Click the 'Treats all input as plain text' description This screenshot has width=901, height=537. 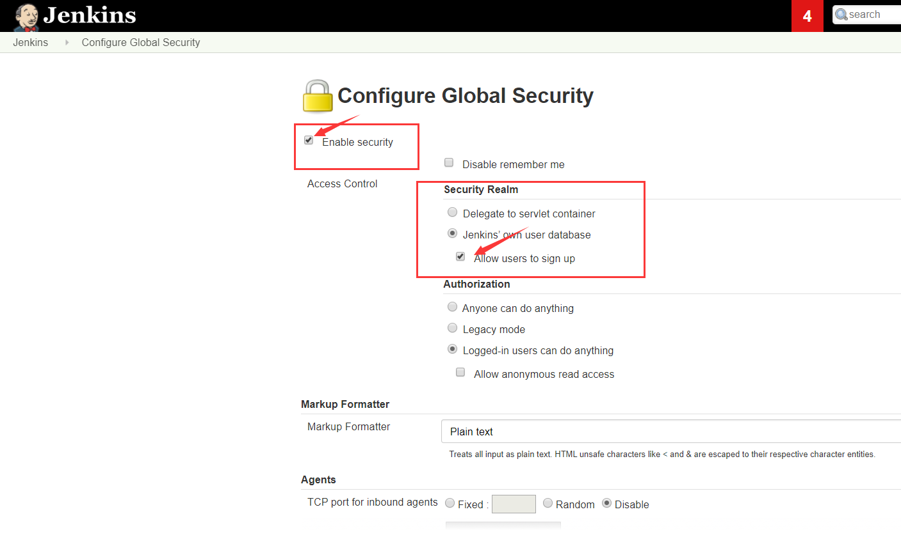click(x=662, y=454)
